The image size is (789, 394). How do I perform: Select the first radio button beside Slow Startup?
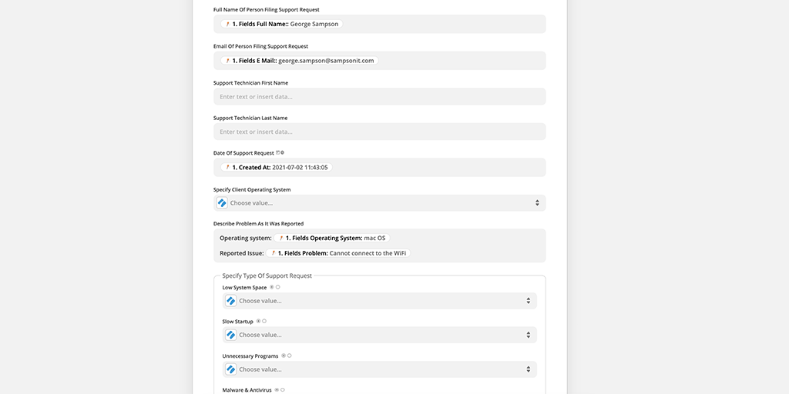(x=258, y=321)
